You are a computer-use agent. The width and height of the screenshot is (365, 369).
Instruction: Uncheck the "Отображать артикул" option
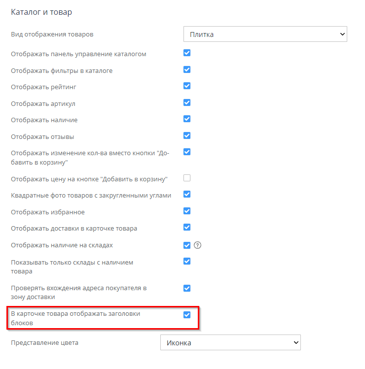click(187, 103)
